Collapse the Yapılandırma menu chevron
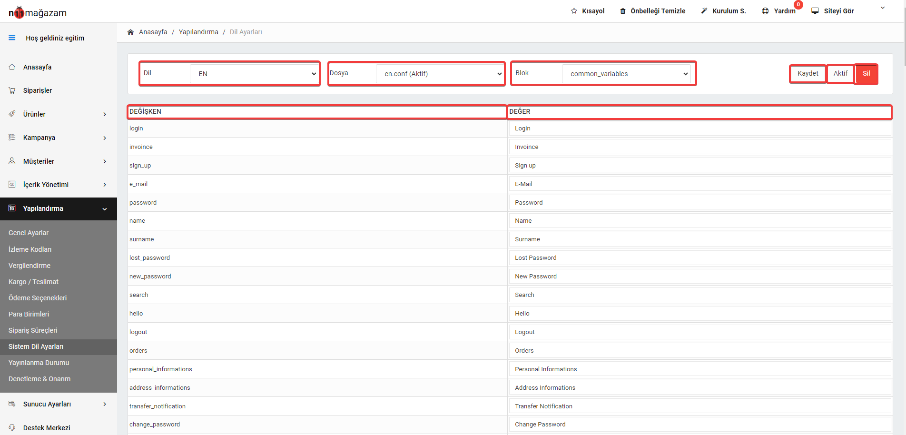The width and height of the screenshot is (906, 435). 105,209
